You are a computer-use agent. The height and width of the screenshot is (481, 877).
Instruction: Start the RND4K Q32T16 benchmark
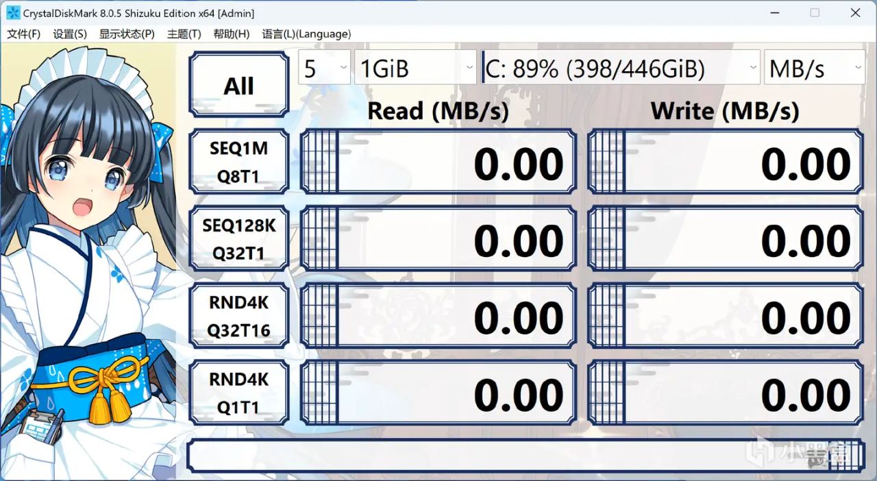[x=238, y=316]
